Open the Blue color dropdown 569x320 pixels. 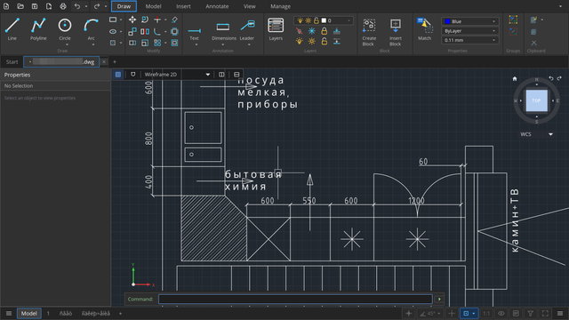470,21
